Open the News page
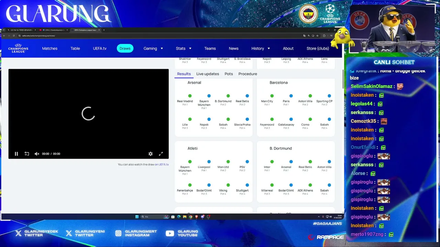 coord(234,48)
